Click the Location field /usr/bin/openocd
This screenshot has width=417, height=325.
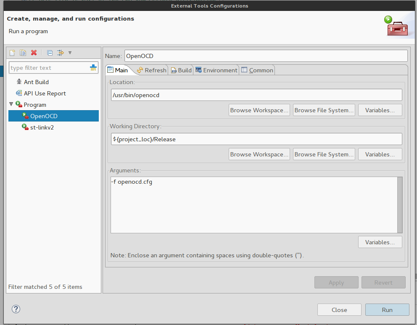(x=256, y=95)
